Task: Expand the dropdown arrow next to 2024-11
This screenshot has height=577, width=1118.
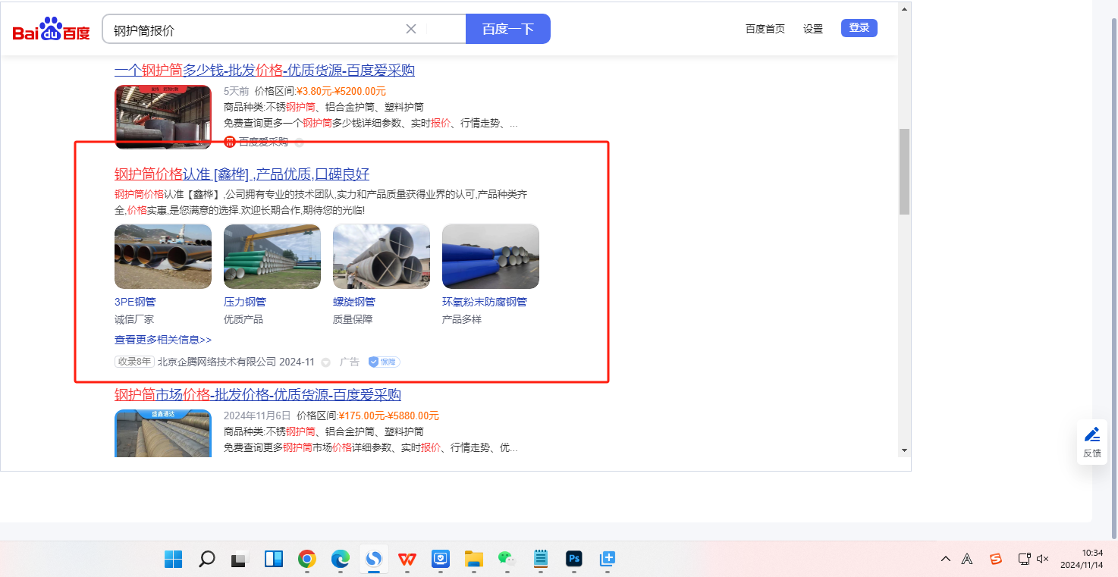Action: (326, 362)
